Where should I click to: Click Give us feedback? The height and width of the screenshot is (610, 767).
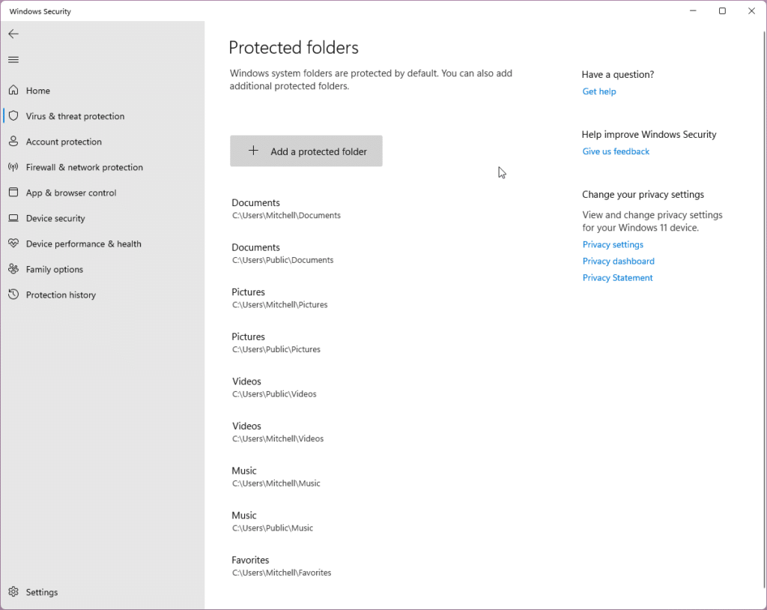pos(616,151)
